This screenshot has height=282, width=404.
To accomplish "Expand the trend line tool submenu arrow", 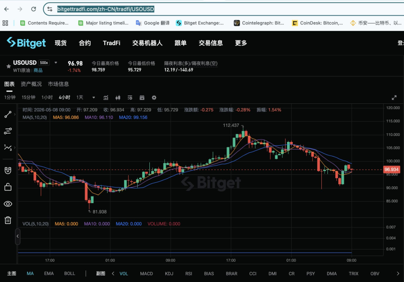I will click(15, 115).
